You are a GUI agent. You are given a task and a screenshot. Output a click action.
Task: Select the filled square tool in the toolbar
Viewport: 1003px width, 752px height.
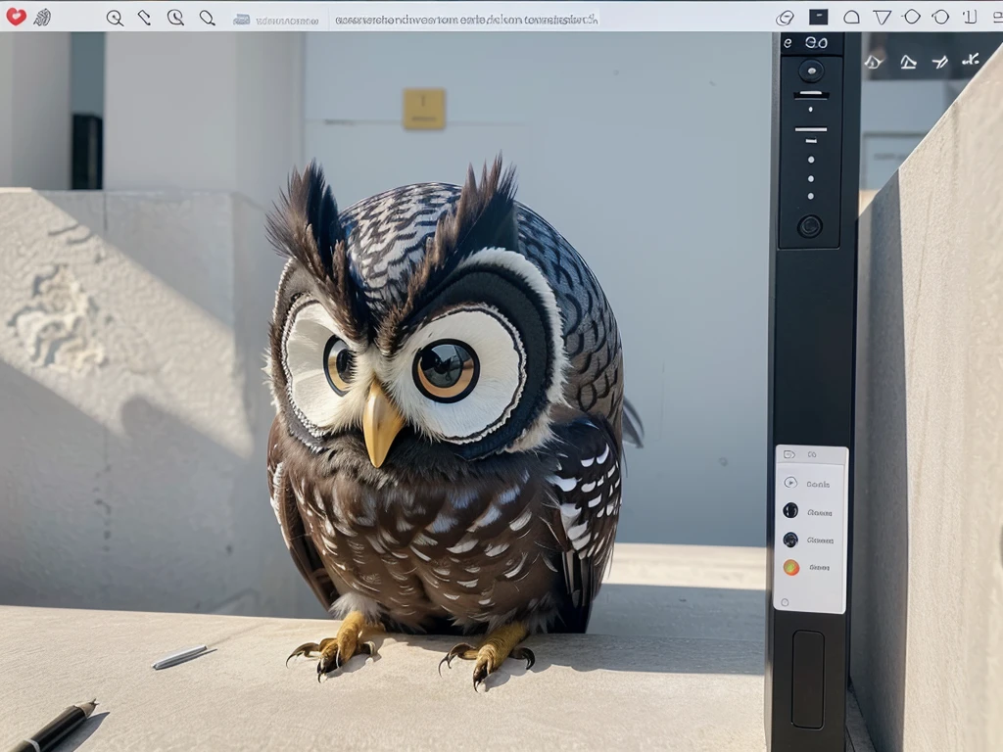[x=818, y=17]
